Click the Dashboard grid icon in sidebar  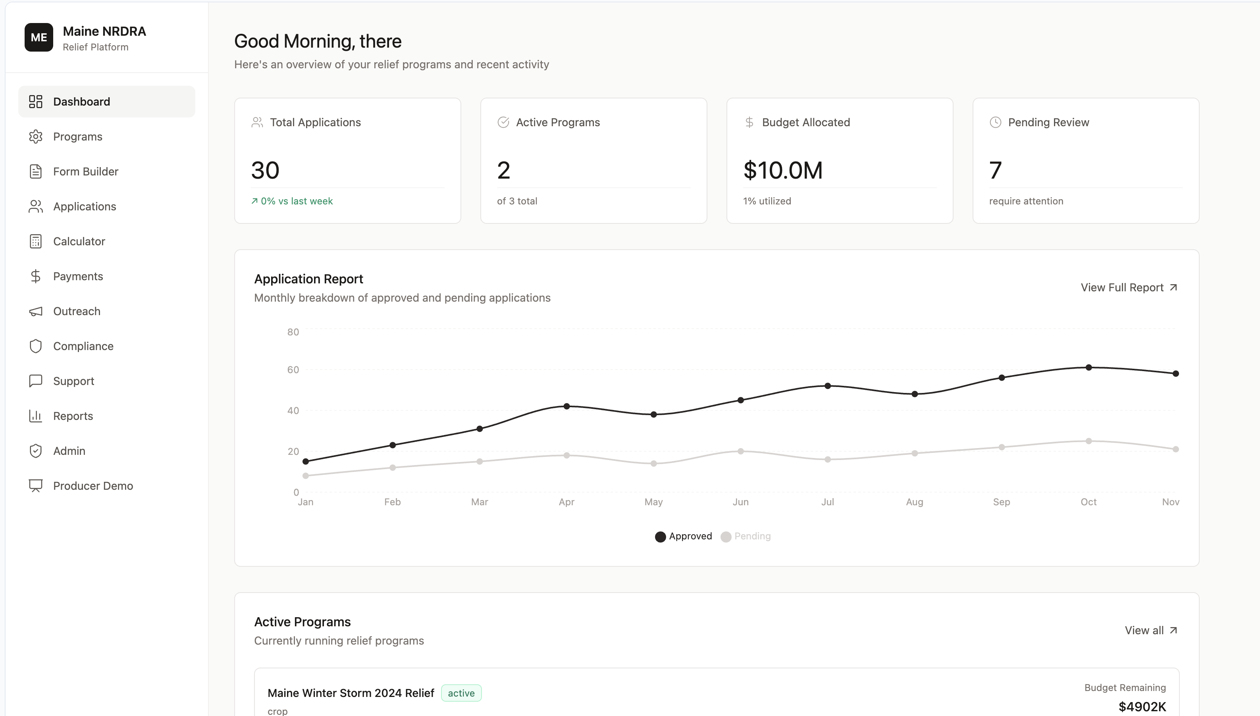click(35, 102)
